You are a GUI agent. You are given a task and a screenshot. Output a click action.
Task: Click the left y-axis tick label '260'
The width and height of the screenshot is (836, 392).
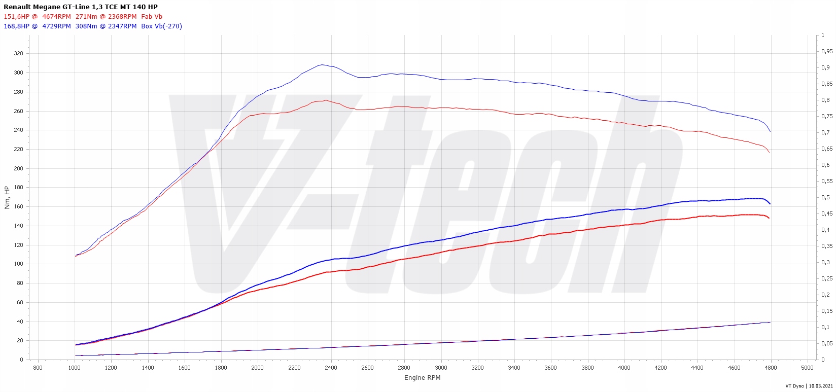pos(18,111)
